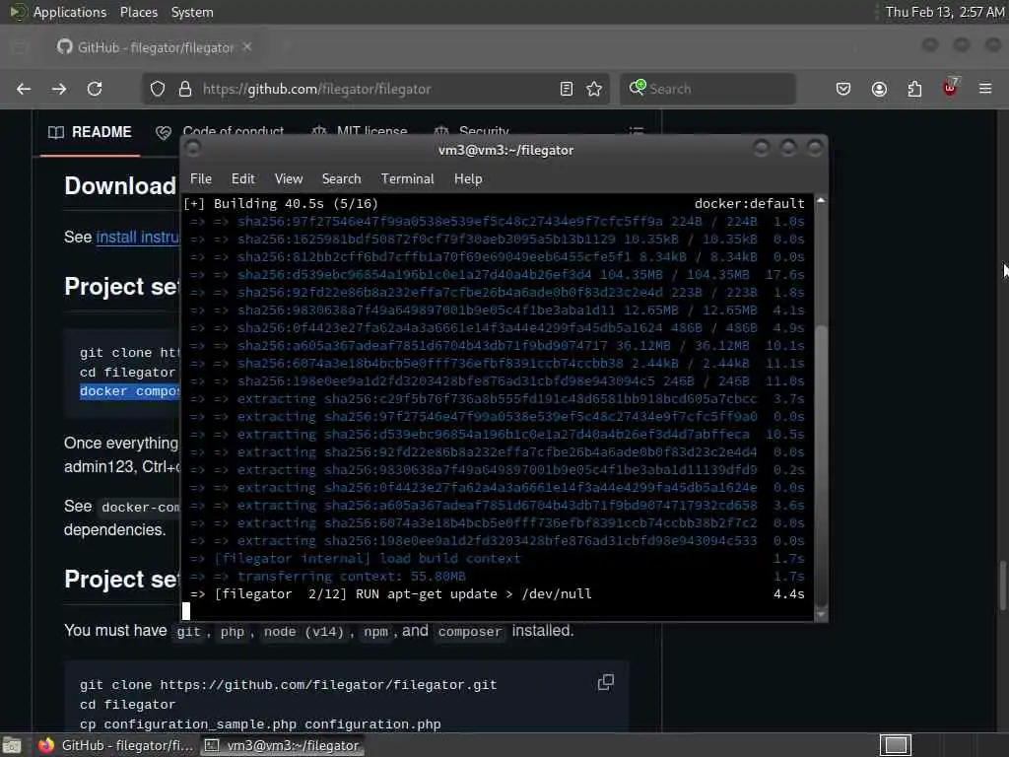Open the README outline list icon

[636, 131]
